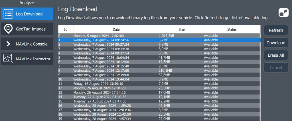
Task: Click the greyed-out Cancel button
Action: [x=276, y=67]
